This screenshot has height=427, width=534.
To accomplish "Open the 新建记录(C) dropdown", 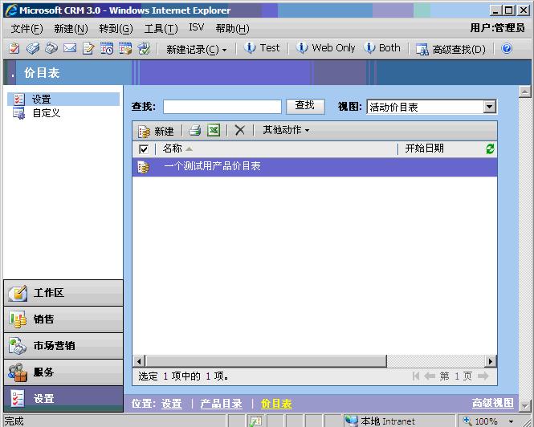I will click(x=197, y=50).
